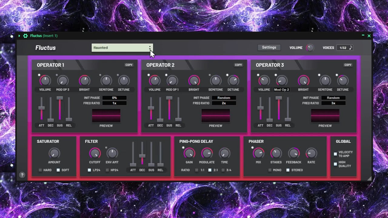Click the Filter DEC envelope slider
Viewport: 388px width, 218px height.
point(142,154)
